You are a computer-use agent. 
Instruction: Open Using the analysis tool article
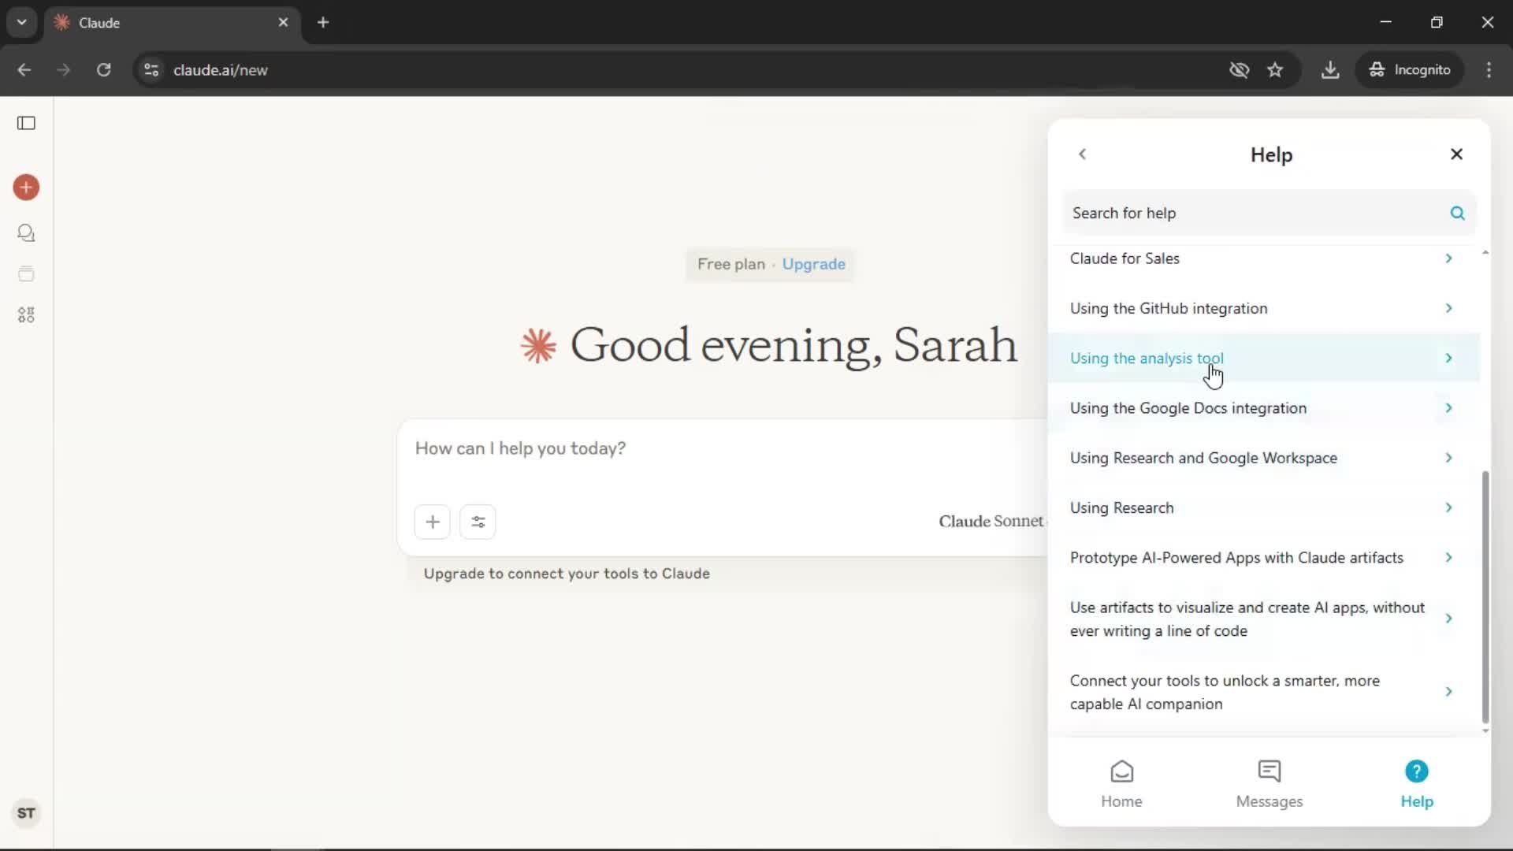tap(1263, 358)
